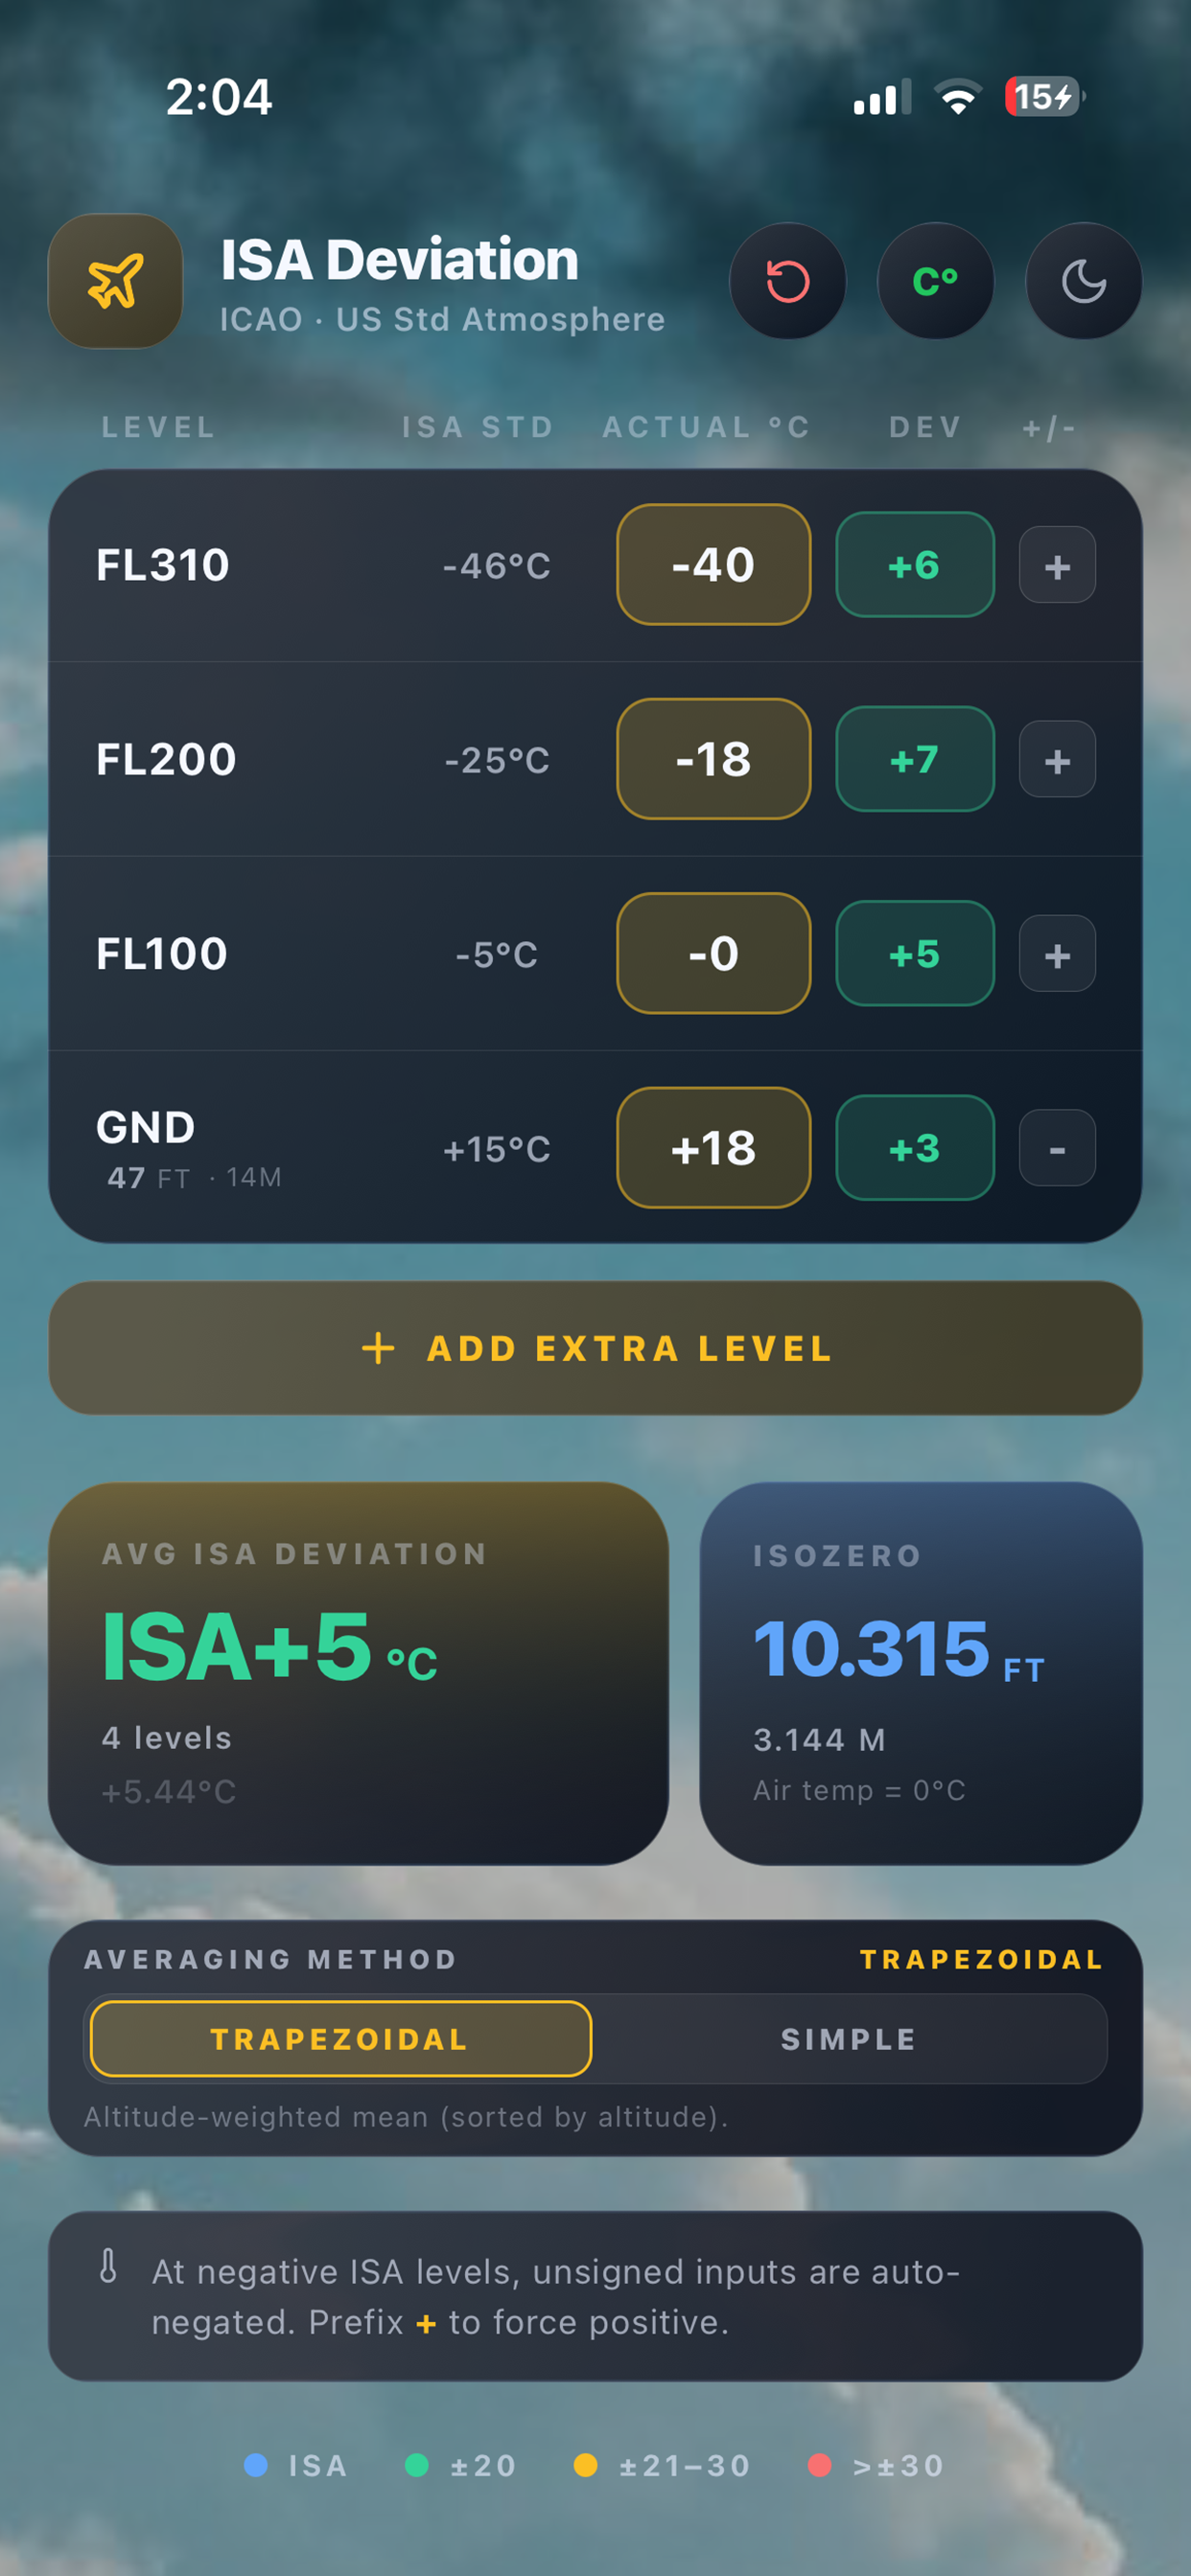Screen dimensions: 1191x2576
Task: Flip the minus sign on GND row
Action: 1058,1148
